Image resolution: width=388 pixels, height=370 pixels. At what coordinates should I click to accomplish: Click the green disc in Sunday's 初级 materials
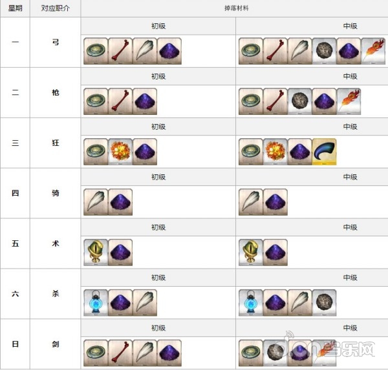96,353
